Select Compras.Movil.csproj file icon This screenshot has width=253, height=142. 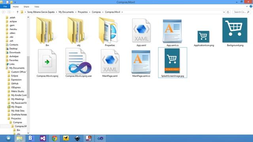[x=47, y=61]
